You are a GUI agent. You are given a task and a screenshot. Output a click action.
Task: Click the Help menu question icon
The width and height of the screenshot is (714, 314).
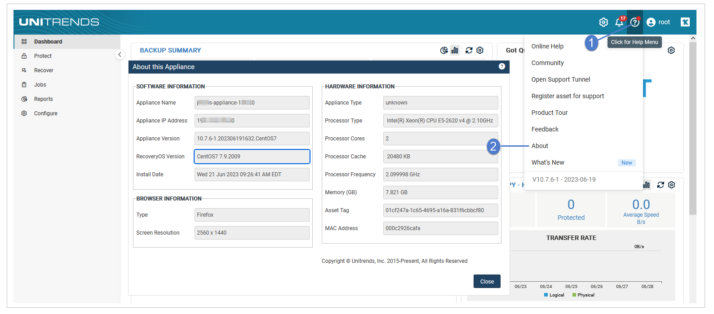coord(635,22)
